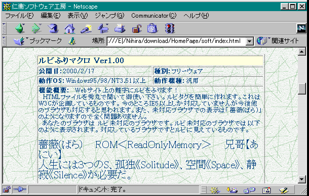Click the Forward navigation arrow icon
The height and width of the screenshot is (196, 309).
tap(36, 28)
